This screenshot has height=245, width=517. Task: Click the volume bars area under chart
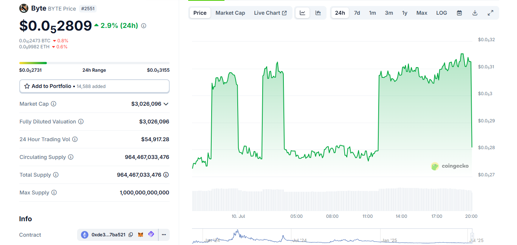coord(332,200)
